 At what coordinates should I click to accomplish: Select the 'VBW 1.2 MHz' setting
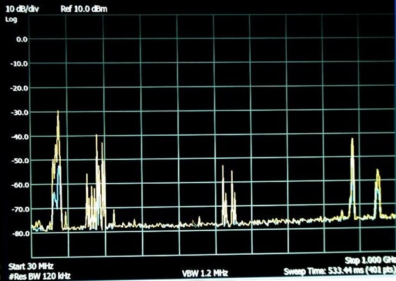point(205,273)
